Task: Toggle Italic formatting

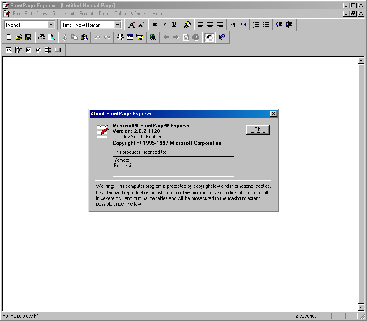Action: pos(164,25)
